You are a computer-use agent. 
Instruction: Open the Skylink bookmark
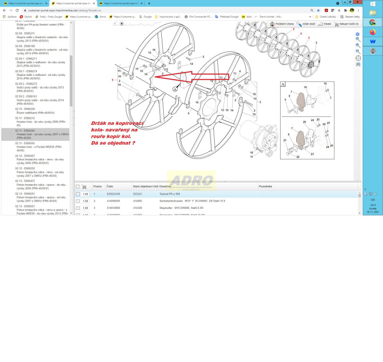(x=26, y=17)
